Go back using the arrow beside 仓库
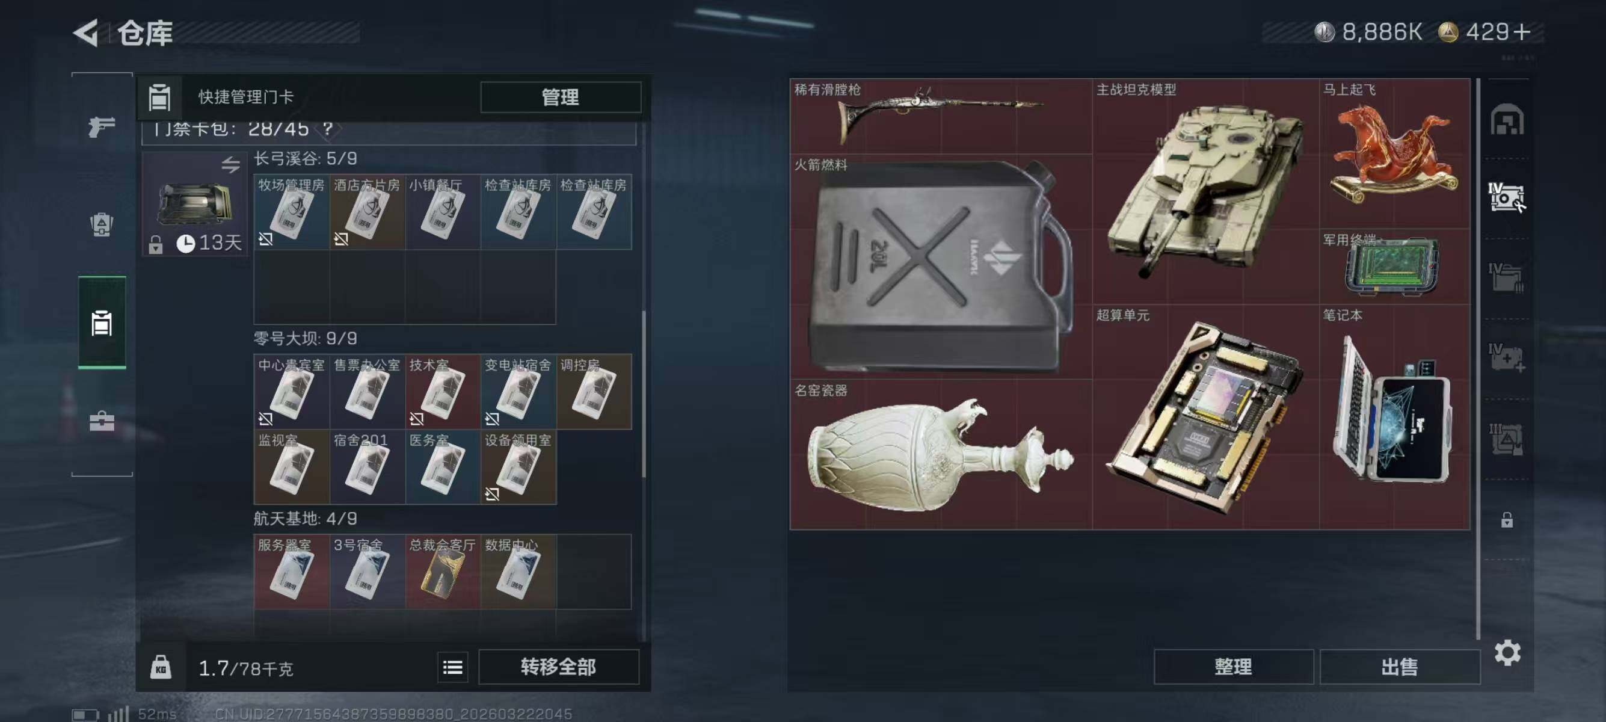The height and width of the screenshot is (722, 1606). [87, 32]
